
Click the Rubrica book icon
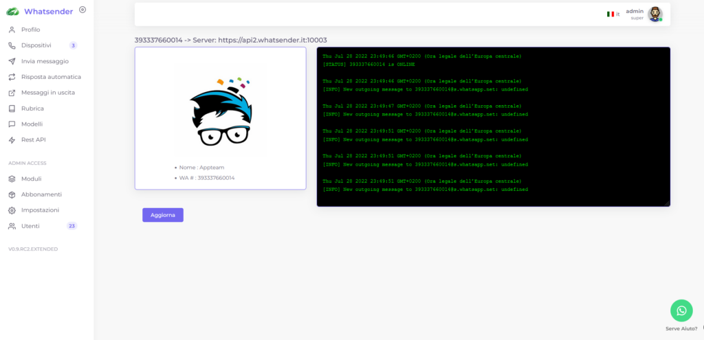[x=12, y=109]
